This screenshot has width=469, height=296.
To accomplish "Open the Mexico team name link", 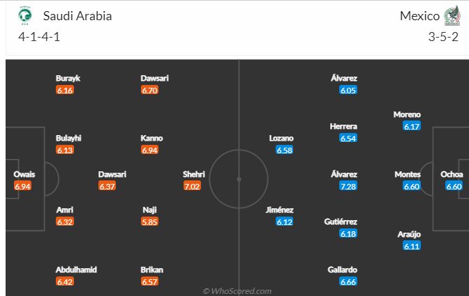I will click(x=419, y=16).
